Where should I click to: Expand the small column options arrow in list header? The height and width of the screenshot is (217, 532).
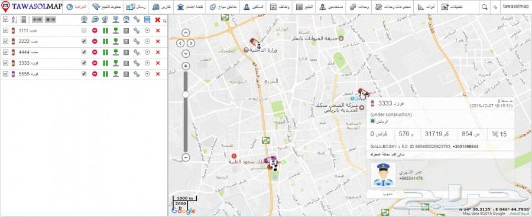pyautogui.click(x=165, y=21)
